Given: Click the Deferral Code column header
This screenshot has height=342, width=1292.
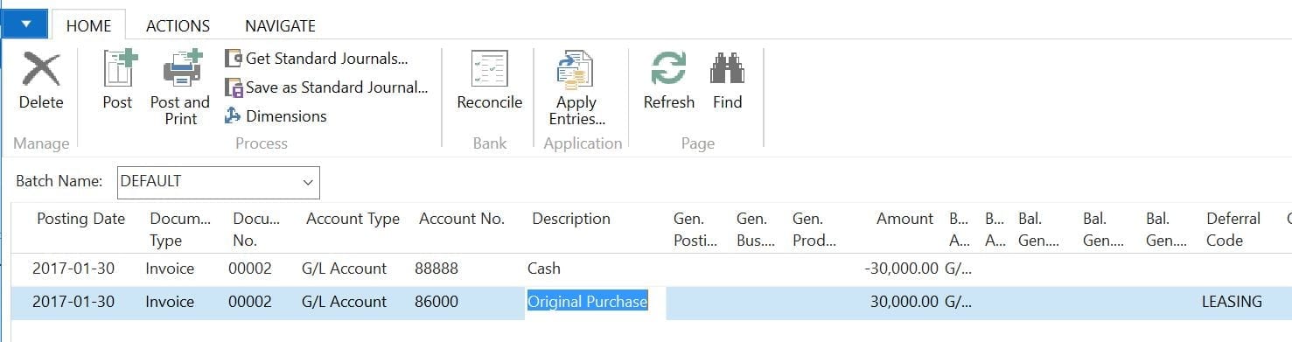Looking at the screenshot, I should (1233, 229).
